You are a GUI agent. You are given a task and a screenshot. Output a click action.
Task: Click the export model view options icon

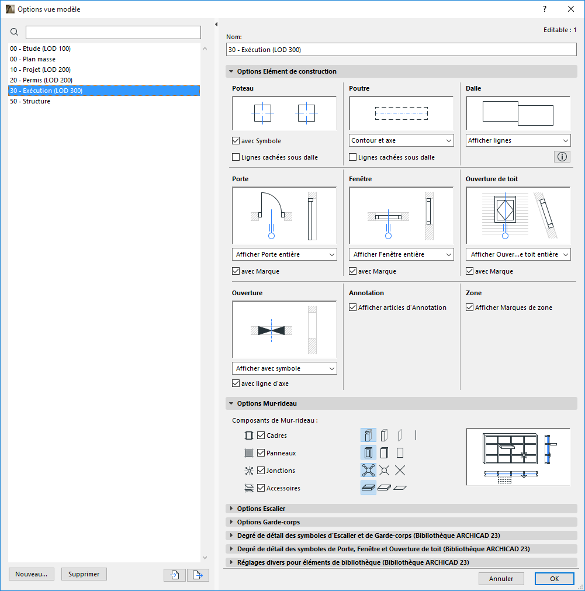click(x=198, y=575)
